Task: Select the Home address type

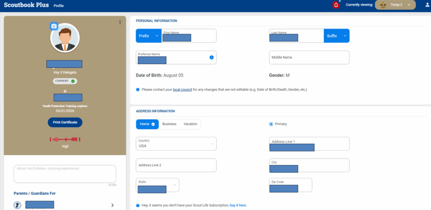Action: [x=147, y=124]
